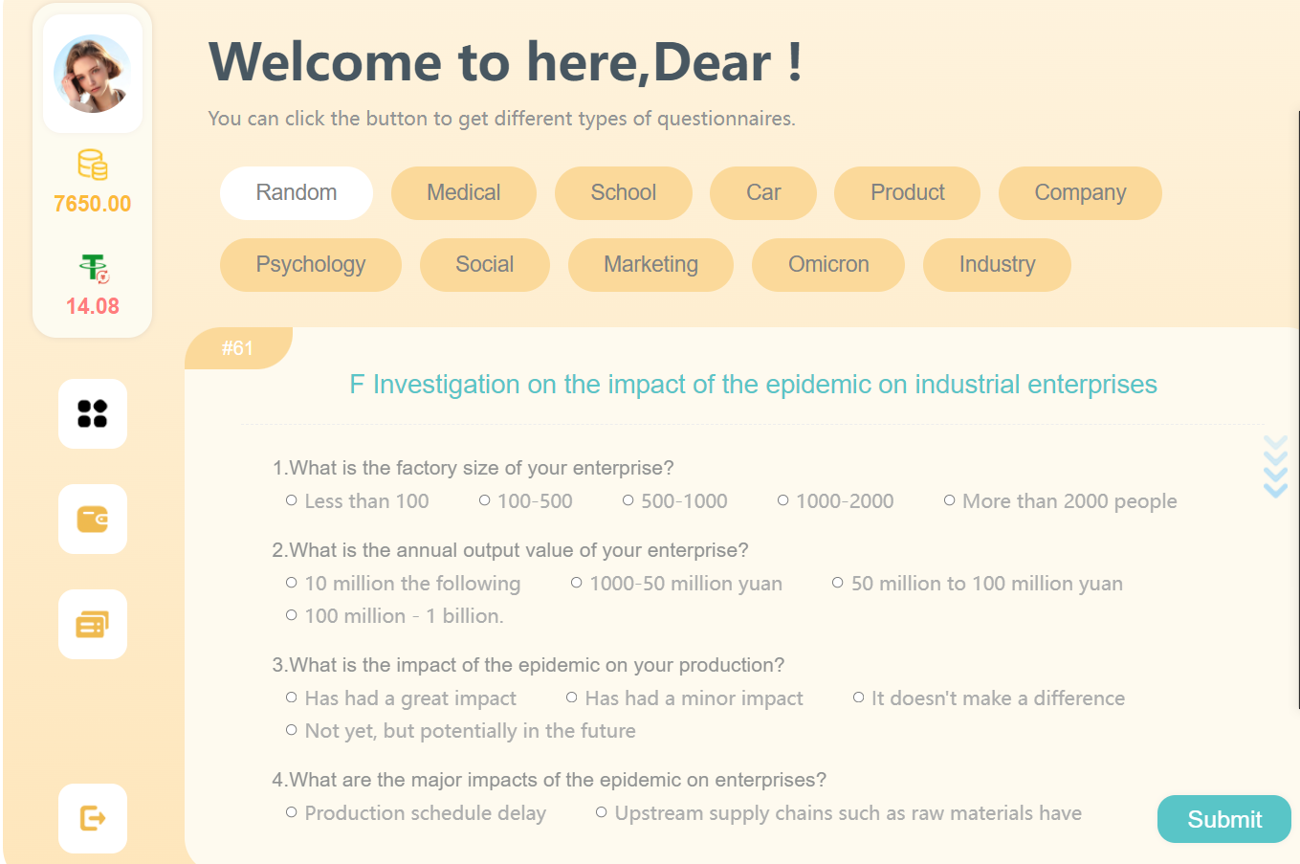Screen dimensions: 1300x864
Task: Click the questionnaire title about industrial enterprises
Action: point(754,385)
